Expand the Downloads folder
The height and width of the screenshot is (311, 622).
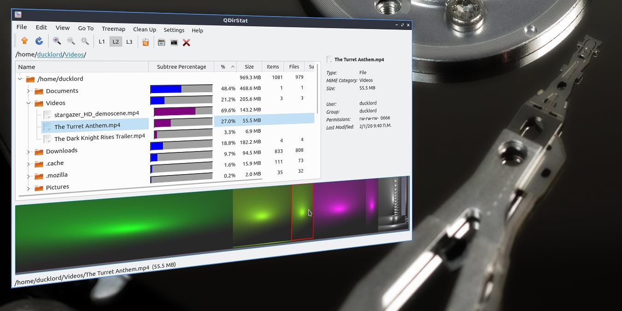[28, 151]
